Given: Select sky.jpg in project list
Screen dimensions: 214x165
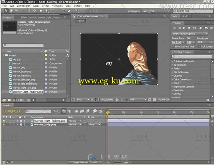Looking at the screenshot, I should click(17, 59).
